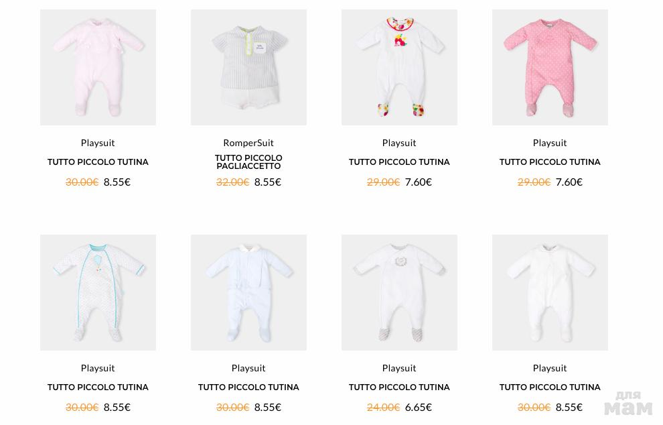Open the grey striped romper suit image
The image size is (663, 425).
248,67
